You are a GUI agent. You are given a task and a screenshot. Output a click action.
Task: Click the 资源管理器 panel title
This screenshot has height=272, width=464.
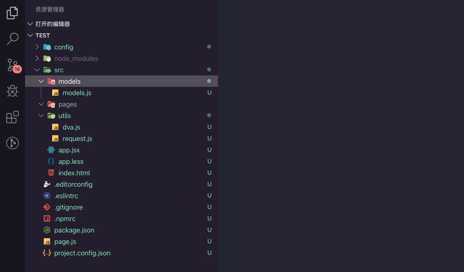[50, 9]
